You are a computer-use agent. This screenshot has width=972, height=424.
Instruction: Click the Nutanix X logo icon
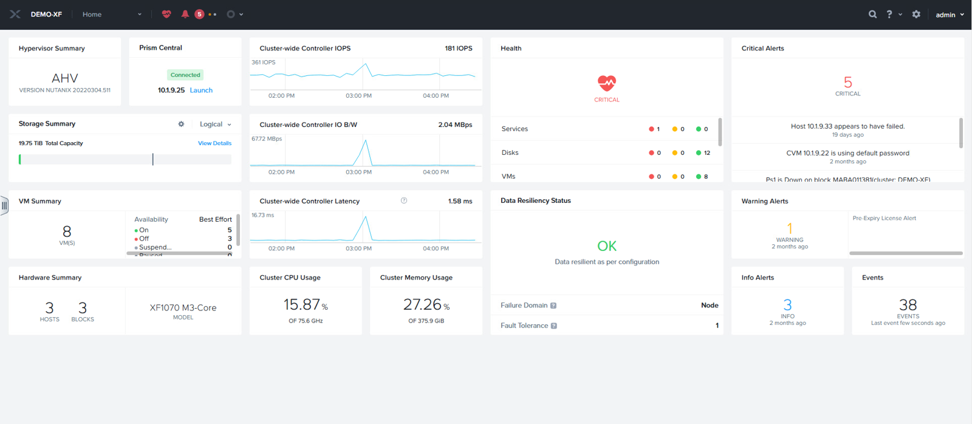tap(15, 14)
